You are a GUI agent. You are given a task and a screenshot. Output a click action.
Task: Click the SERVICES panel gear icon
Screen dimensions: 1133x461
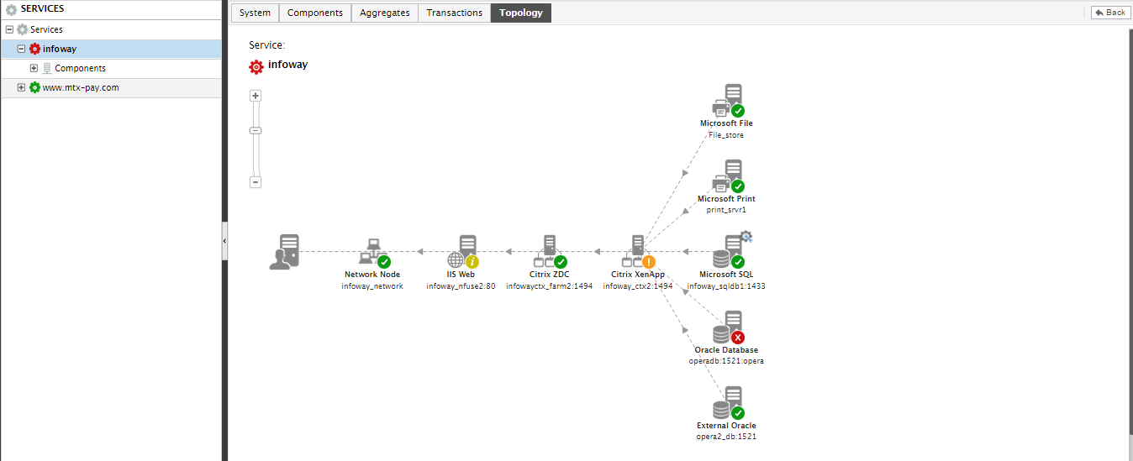(12, 9)
